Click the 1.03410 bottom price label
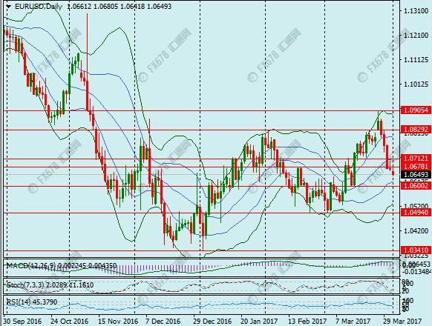This screenshot has width=432, height=326. (416, 250)
